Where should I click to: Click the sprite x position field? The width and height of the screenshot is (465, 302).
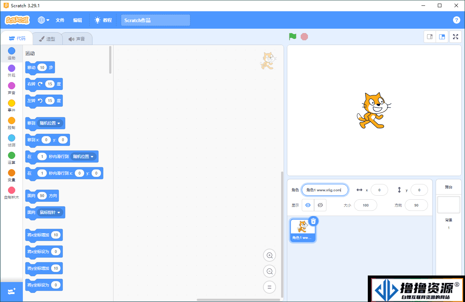coord(379,190)
